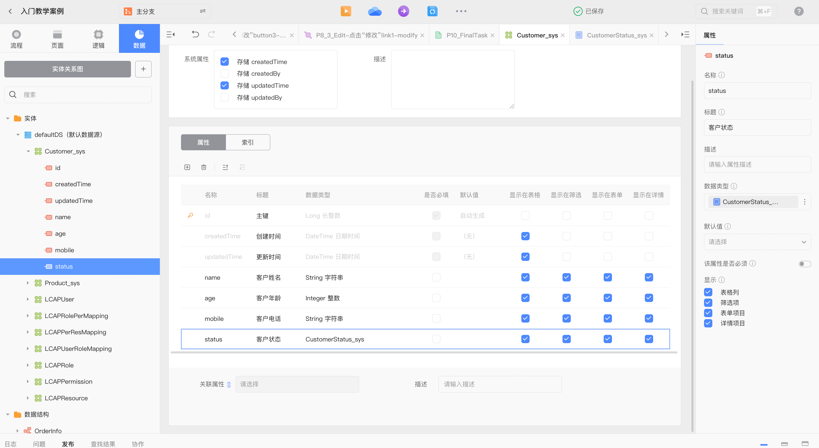Click the bottom-right maximize panel icon
The image size is (819, 448).
click(x=805, y=443)
